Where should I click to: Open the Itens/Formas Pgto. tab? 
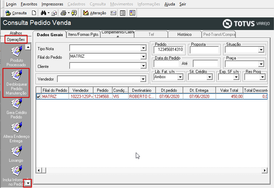[x=84, y=34]
